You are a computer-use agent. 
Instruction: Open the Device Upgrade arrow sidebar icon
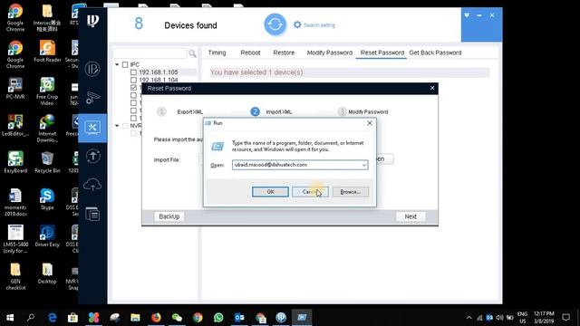92,156
